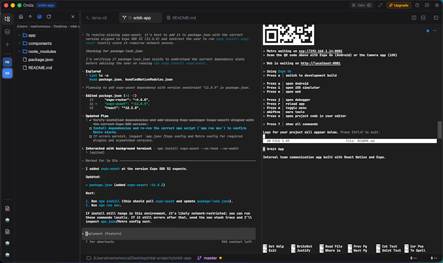Click the master branch label in the status bar
This screenshot has width=443, height=263.
click(x=210, y=258)
